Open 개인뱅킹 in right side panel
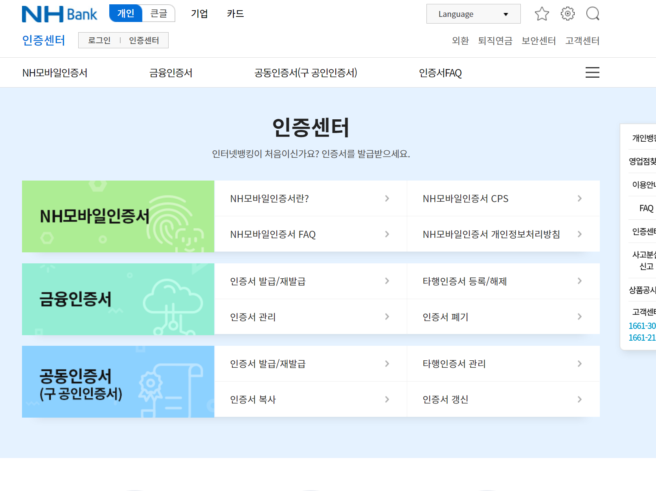The image size is (656, 491). click(x=644, y=138)
